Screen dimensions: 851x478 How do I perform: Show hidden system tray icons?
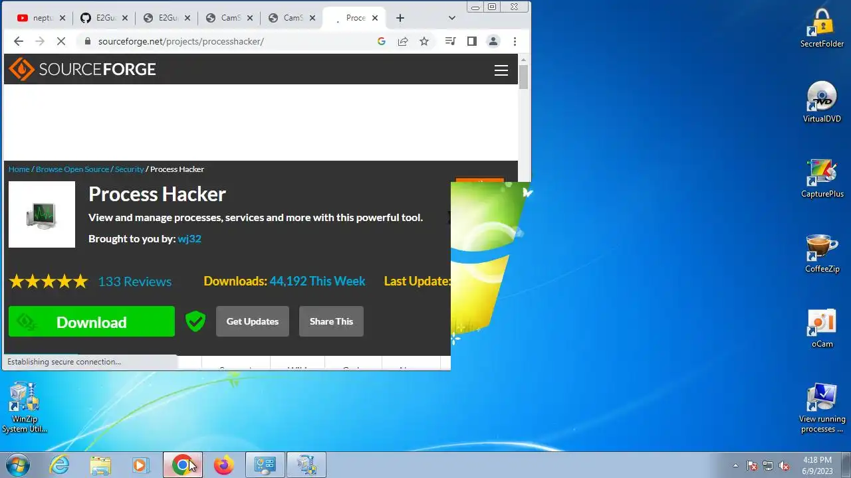[735, 465]
